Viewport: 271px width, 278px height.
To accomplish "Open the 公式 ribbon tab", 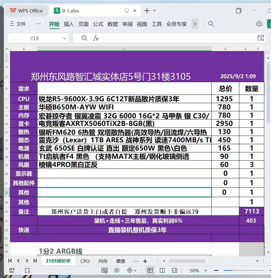I will (98, 24).
